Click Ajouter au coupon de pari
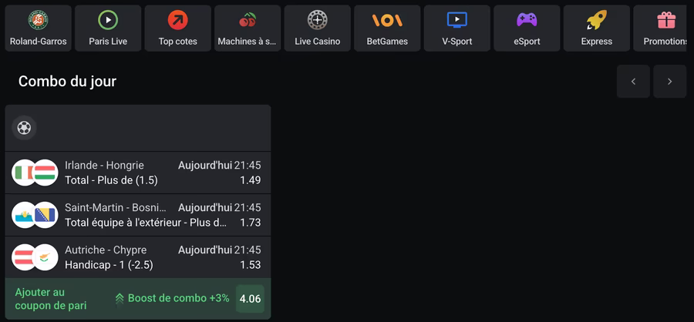694x322 pixels. click(51, 299)
